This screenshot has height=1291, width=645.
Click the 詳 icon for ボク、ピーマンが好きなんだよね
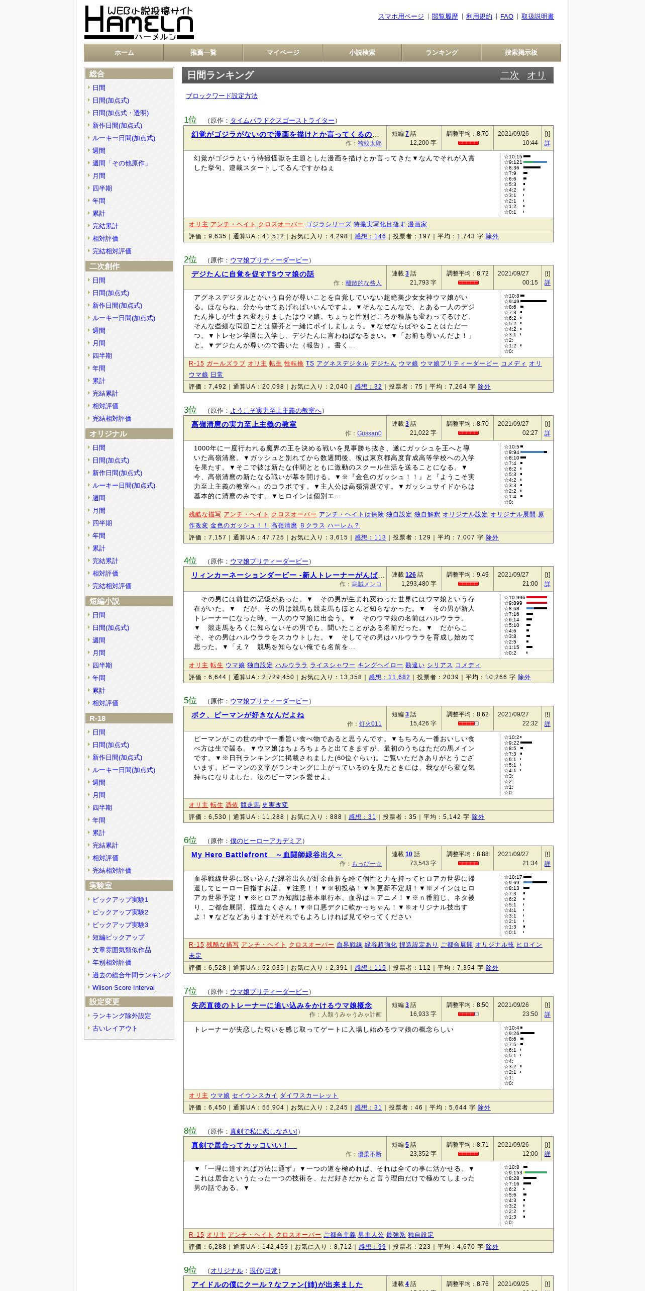click(x=548, y=724)
